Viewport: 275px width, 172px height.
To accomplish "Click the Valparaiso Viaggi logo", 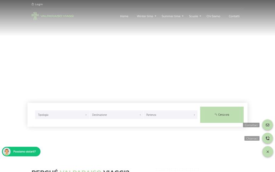I will [x=52, y=16].
